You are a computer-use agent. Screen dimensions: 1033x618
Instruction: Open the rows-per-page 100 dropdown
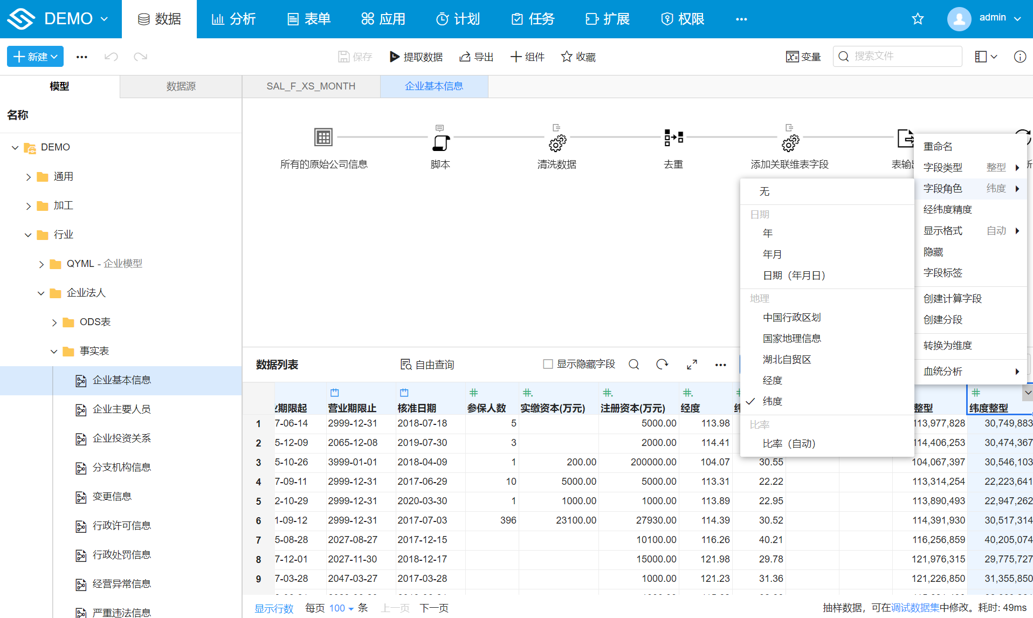[x=341, y=608]
